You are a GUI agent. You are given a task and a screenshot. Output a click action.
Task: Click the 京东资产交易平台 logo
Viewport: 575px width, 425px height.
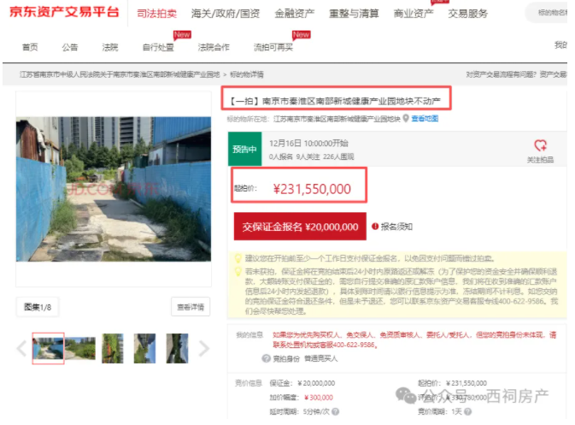[64, 13]
